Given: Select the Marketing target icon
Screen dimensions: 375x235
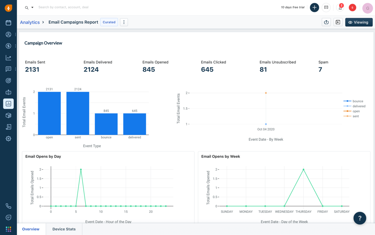Looking at the screenshot, I should pyautogui.click(x=8, y=80).
